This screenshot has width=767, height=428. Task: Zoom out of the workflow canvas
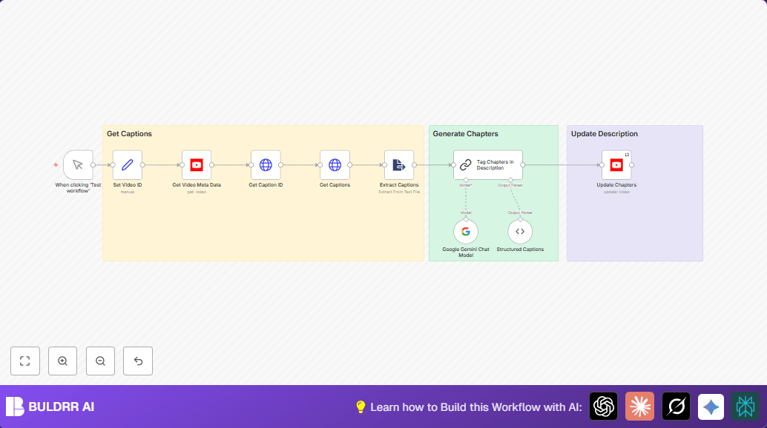100,361
